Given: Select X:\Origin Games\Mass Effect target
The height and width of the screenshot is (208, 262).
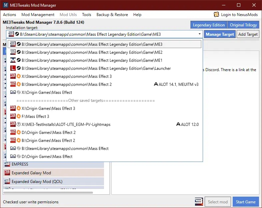Looking at the screenshot, I should [x=104, y=92].
